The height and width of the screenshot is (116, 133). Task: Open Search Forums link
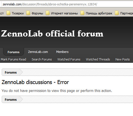pos(42,59)
